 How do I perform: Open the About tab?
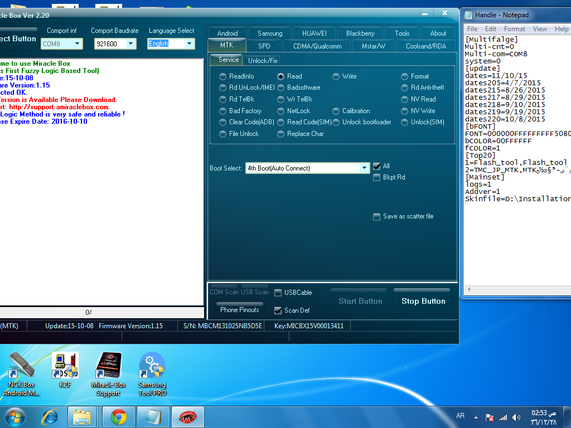click(x=438, y=33)
